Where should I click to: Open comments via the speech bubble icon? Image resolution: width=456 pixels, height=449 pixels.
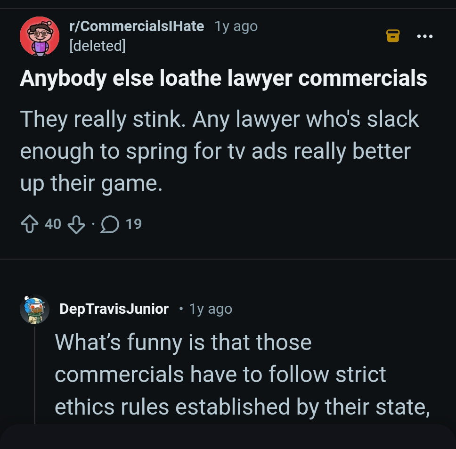point(110,224)
